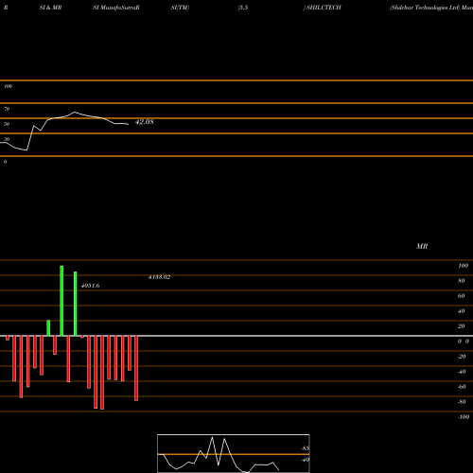
Task: Click the 50 level label on RSI chart
Action: pyautogui.click(x=7, y=124)
